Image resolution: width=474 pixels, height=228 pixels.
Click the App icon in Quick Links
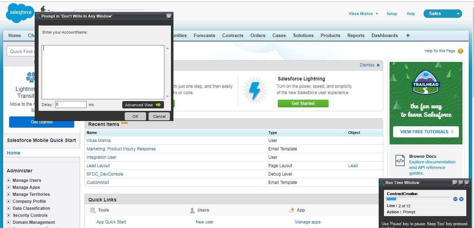(292, 210)
